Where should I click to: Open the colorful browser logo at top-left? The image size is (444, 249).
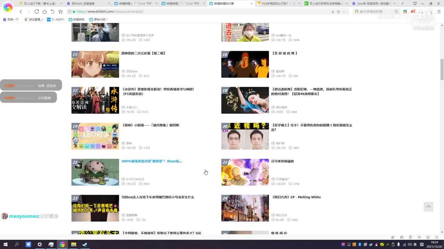(8, 7)
